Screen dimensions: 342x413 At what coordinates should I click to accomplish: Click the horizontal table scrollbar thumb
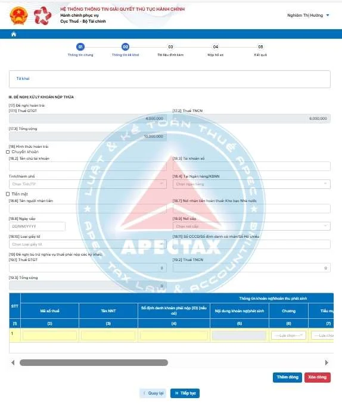(x=94, y=363)
